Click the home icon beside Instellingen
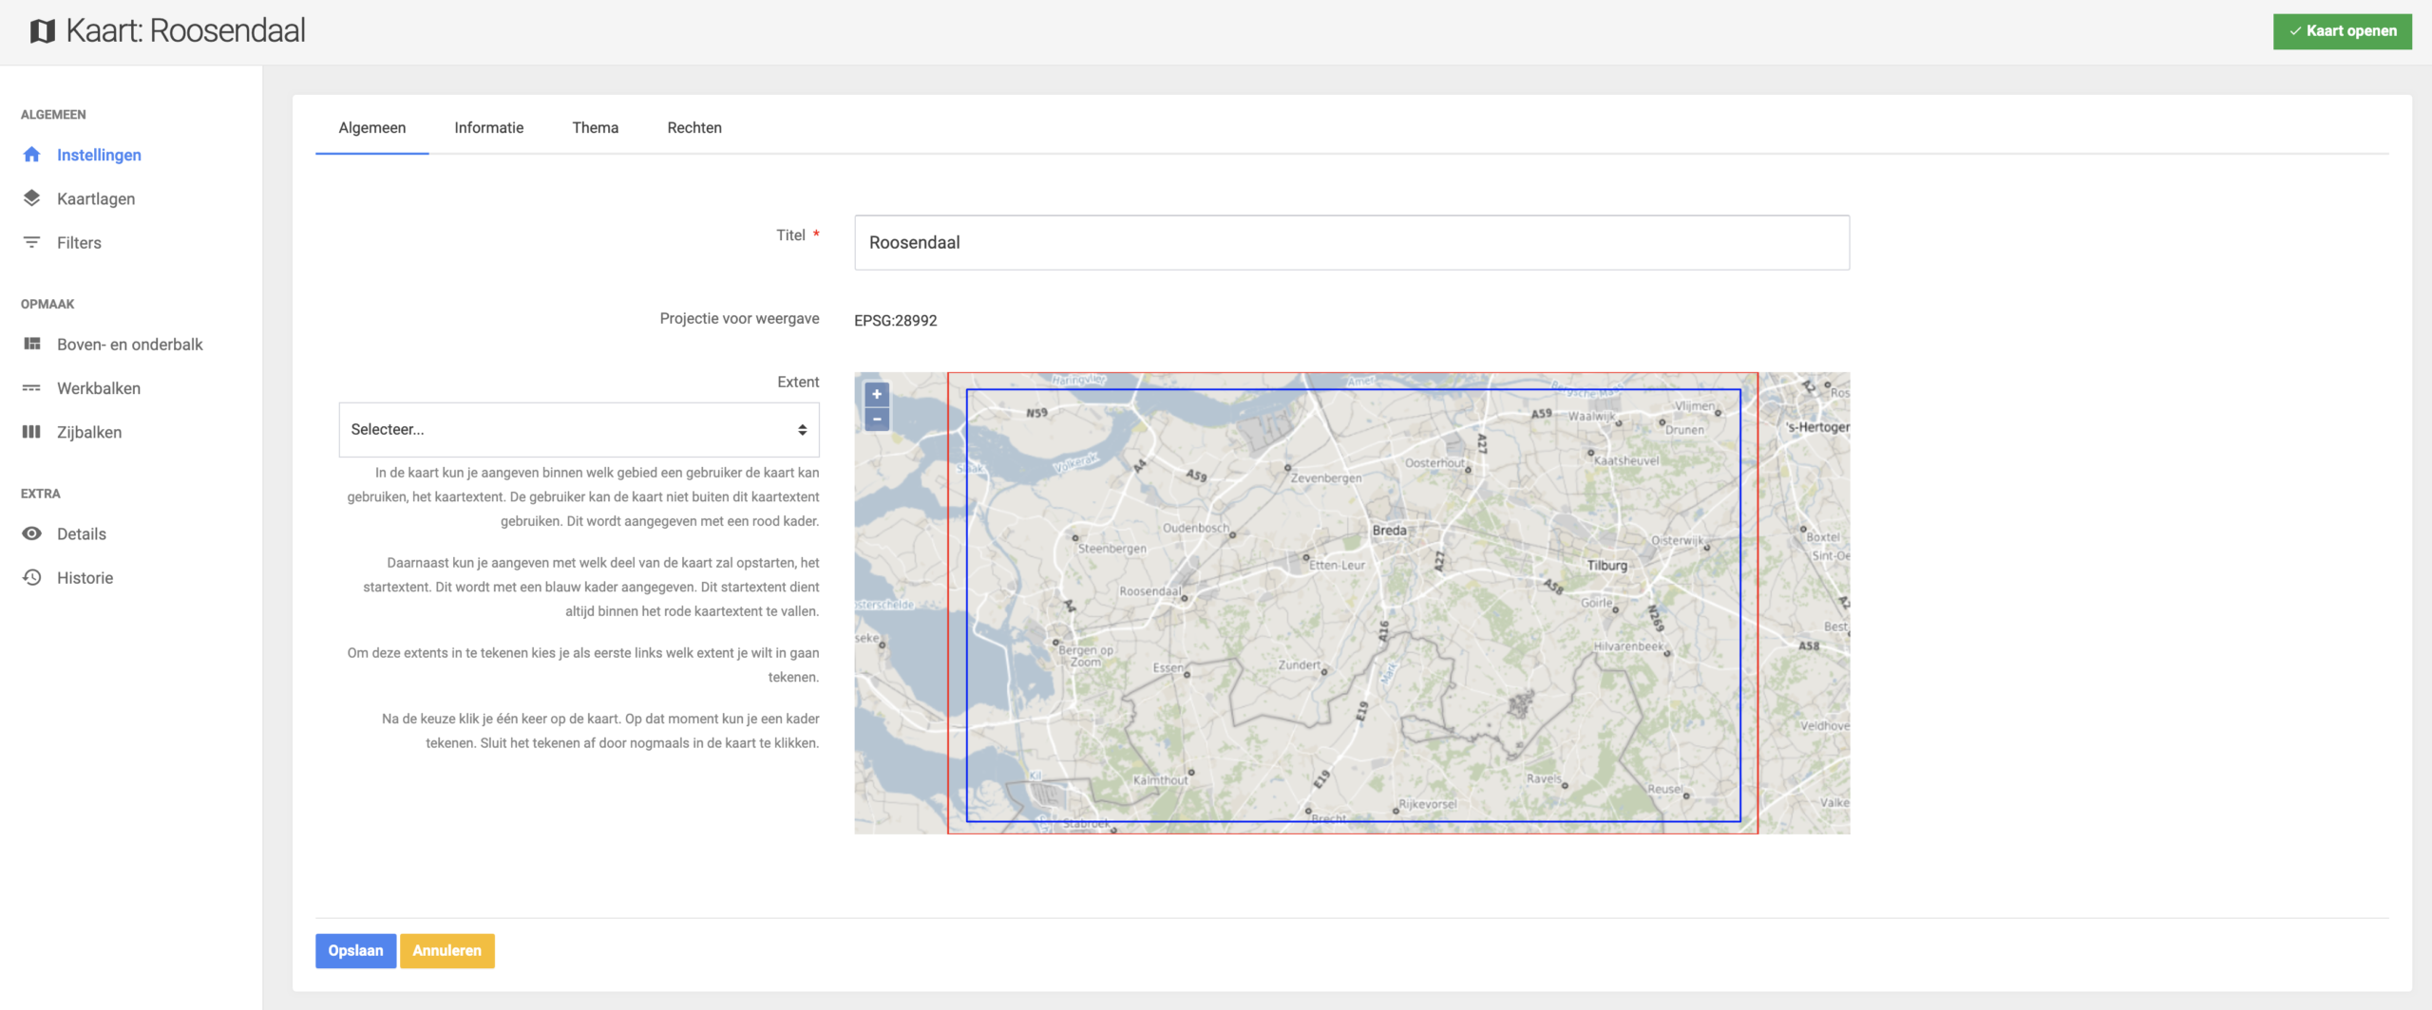The image size is (2432, 1010). click(31, 155)
